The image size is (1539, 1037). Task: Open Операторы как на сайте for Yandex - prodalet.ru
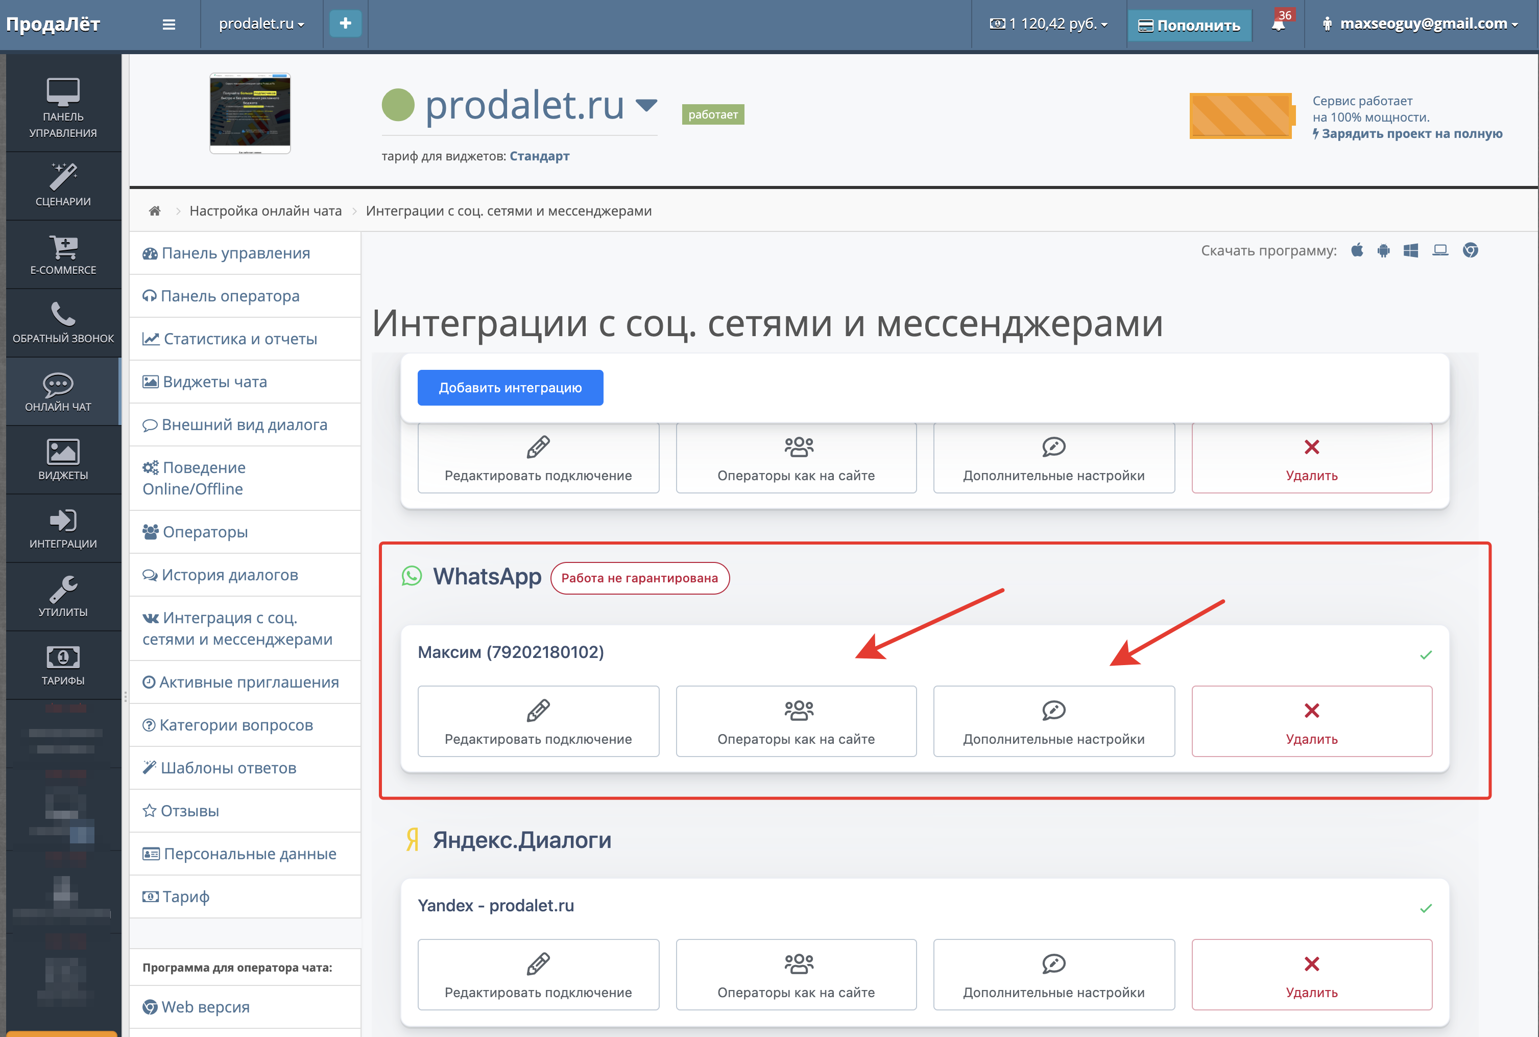pyautogui.click(x=796, y=974)
